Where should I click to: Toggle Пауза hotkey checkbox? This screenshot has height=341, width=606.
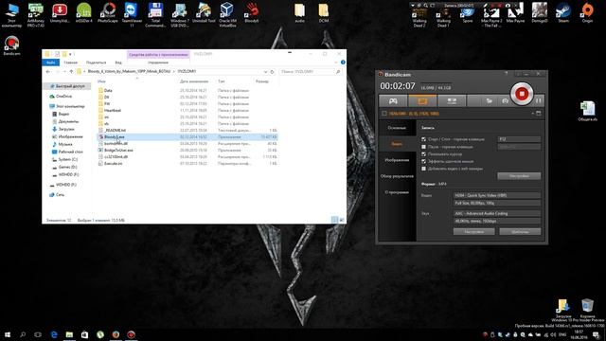[423, 147]
